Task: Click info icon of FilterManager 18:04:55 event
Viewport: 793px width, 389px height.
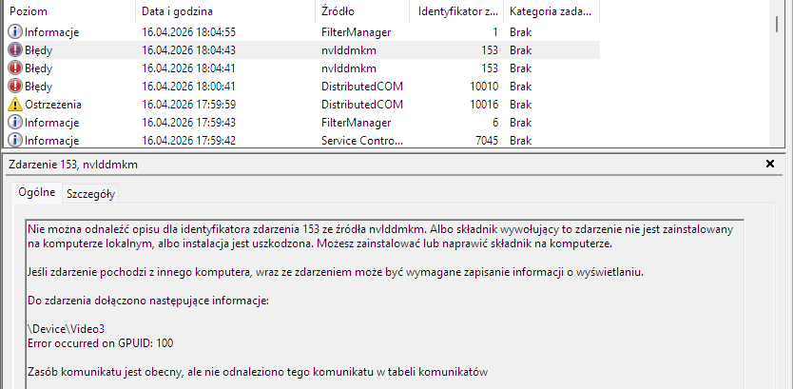Action: pyautogui.click(x=15, y=32)
